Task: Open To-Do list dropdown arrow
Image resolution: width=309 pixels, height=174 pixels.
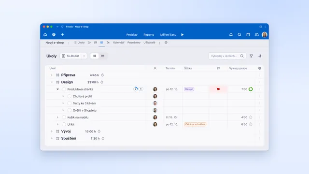Action: 84,56
